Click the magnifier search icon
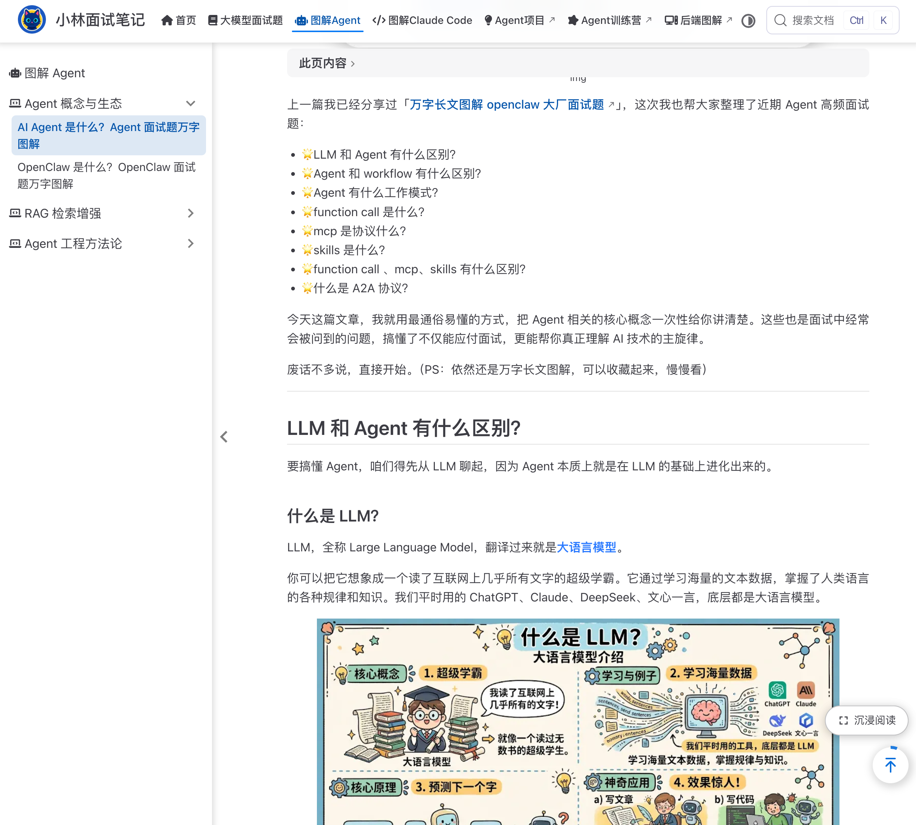916x825 pixels. (780, 21)
